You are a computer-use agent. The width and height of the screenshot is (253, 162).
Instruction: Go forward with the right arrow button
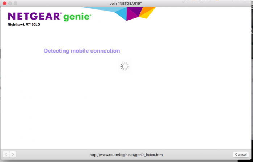pyautogui.click(x=13, y=154)
